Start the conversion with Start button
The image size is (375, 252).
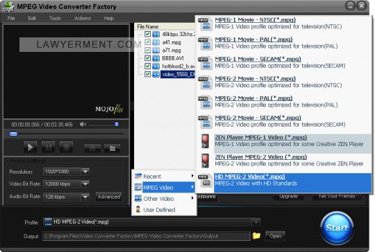tap(337, 228)
